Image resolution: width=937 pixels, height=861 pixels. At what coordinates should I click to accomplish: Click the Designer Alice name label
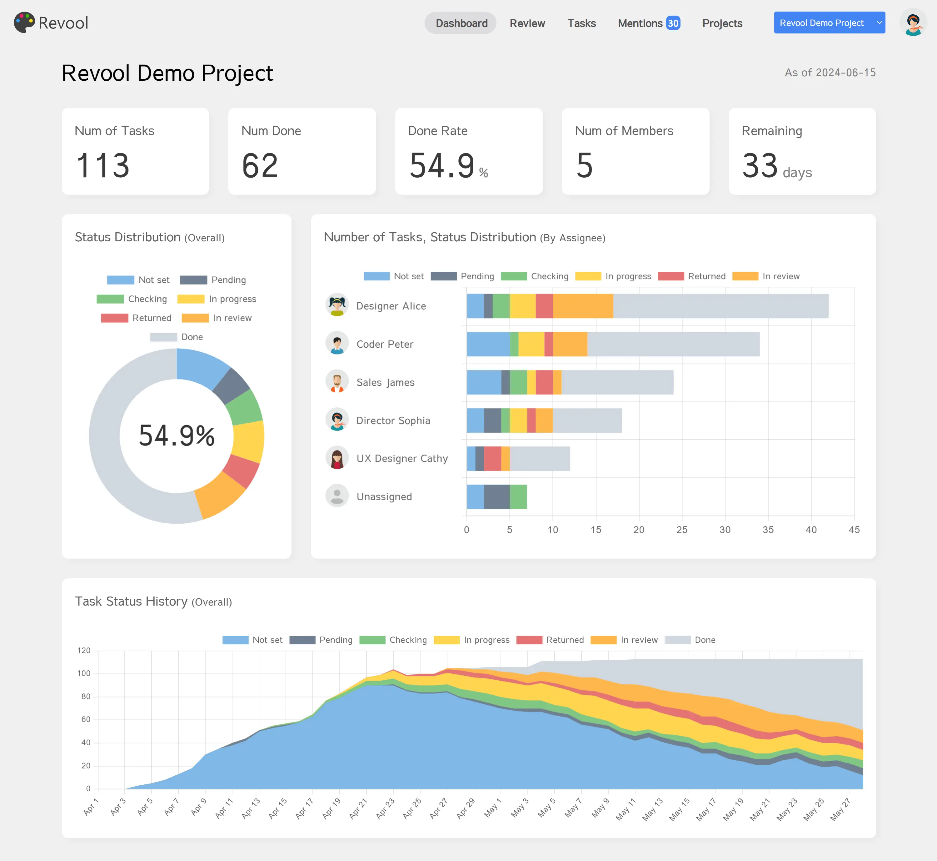391,306
